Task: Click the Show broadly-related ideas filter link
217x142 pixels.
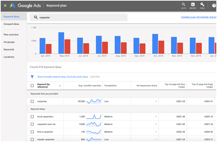Action: tap(63, 77)
